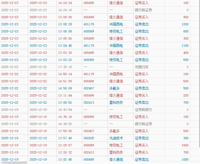Screen dimensions: 200x164
Task: Select quantity 1200 cell
Action: tap(185, 24)
